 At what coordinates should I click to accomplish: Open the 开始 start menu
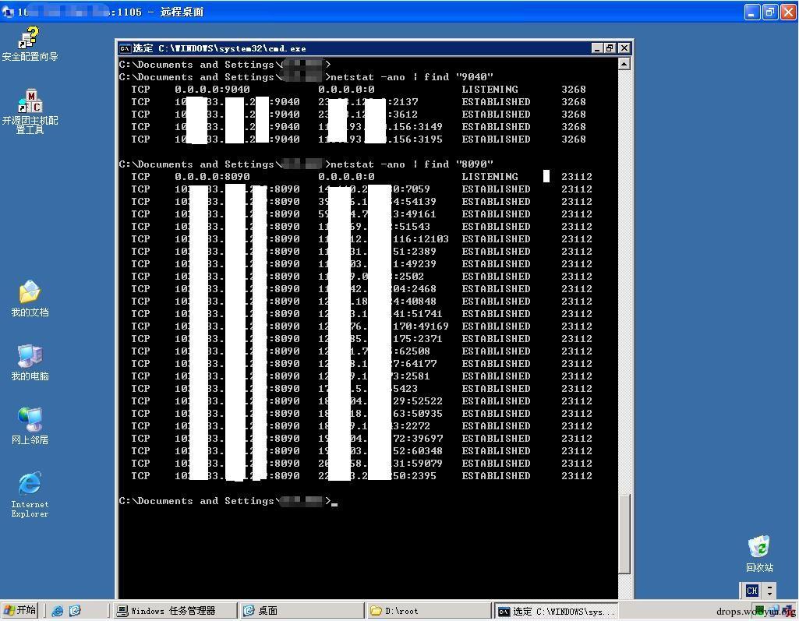20,610
